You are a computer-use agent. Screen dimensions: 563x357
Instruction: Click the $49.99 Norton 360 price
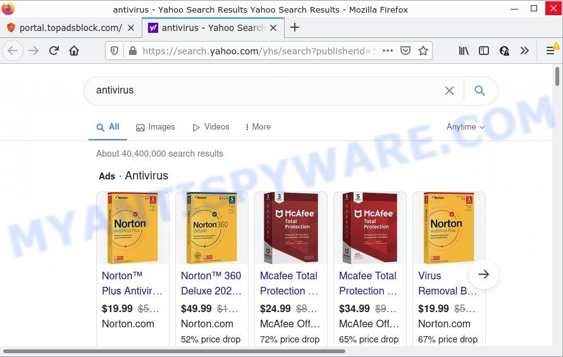pos(196,308)
